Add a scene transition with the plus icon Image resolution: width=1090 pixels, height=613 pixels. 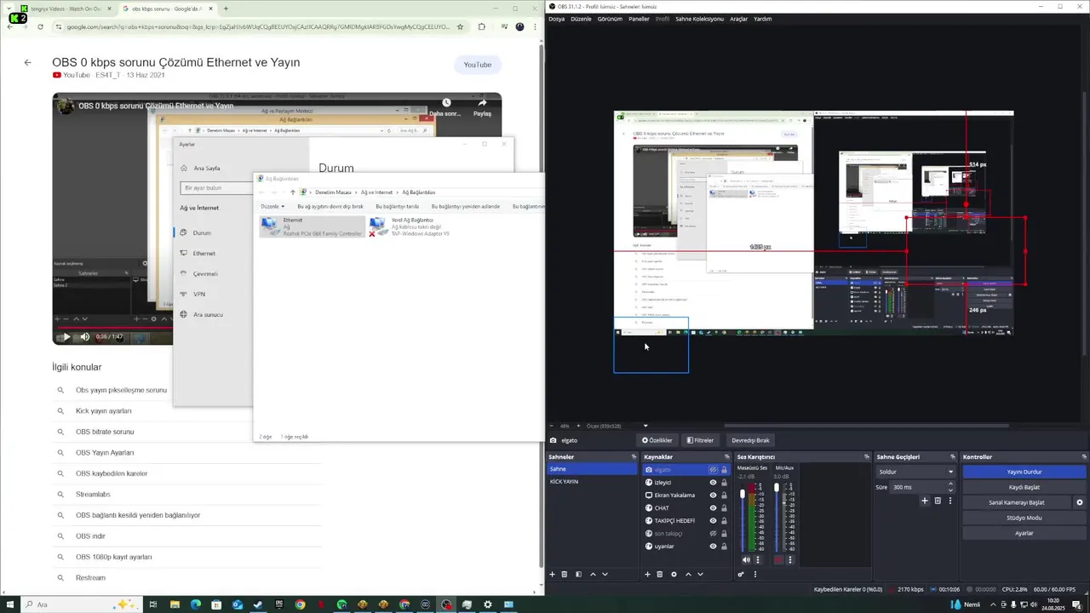[x=925, y=501]
